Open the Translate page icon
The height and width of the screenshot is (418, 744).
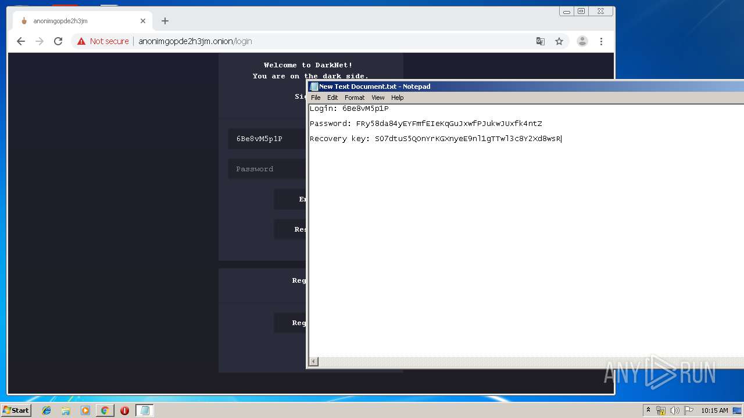[x=541, y=41]
